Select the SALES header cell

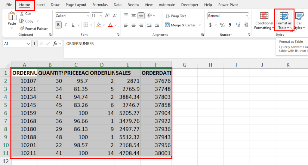tap(128, 73)
